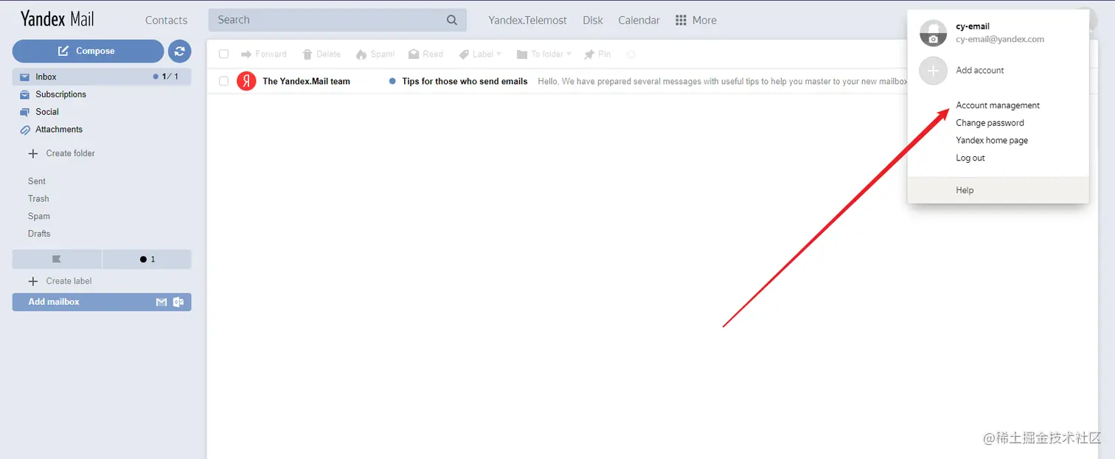
Task: Open the Inbox folder
Action: pyautogui.click(x=102, y=77)
